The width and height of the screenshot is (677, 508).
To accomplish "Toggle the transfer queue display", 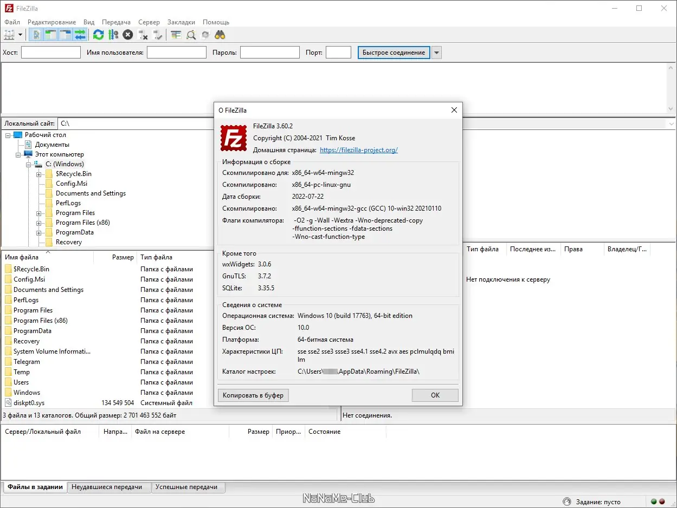I will (x=80, y=35).
